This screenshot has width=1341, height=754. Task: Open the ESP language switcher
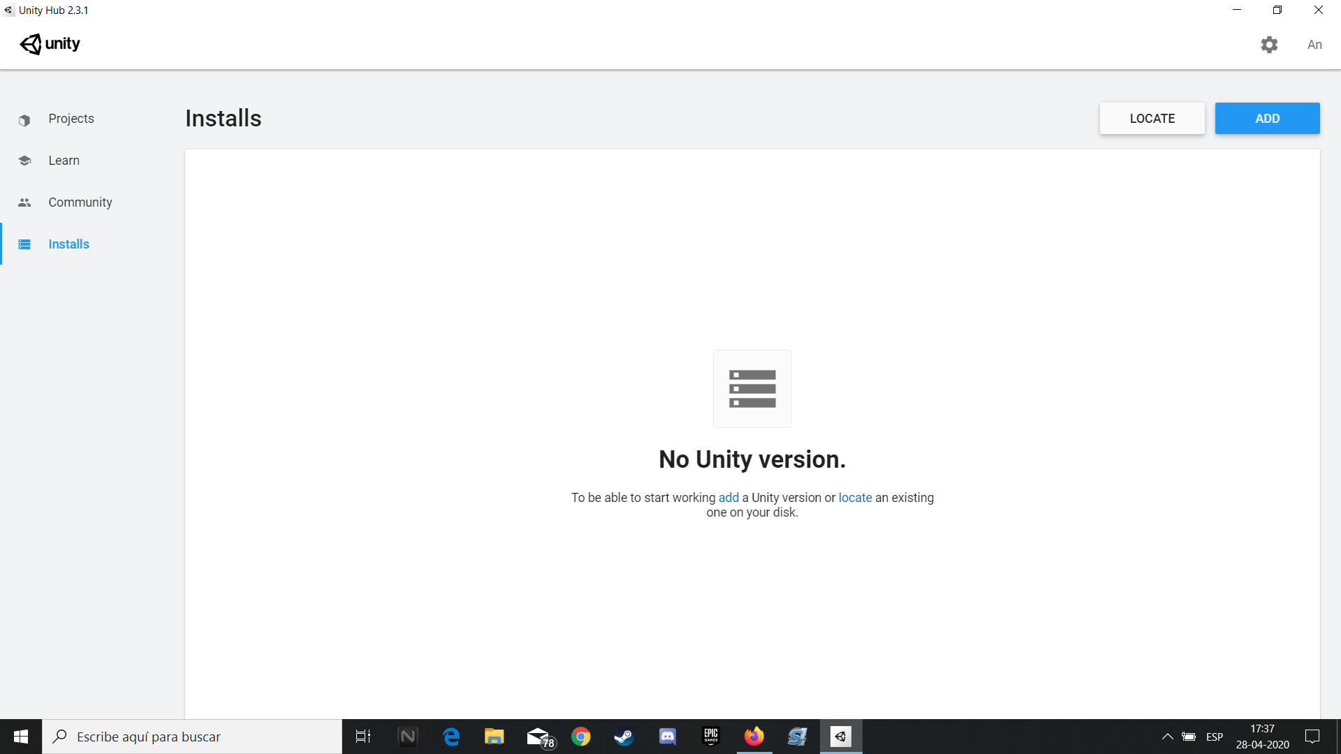pos(1215,736)
